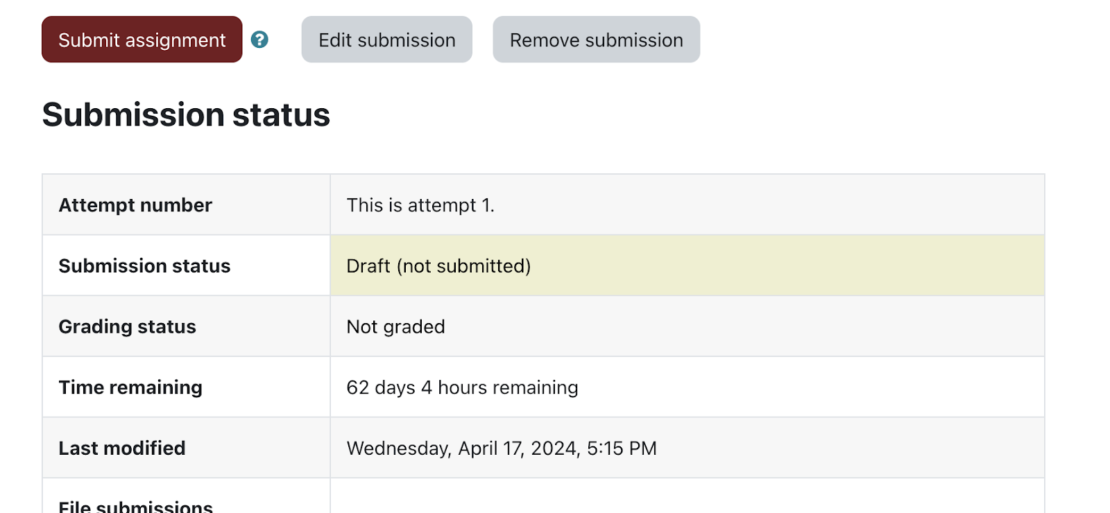Image resolution: width=1110 pixels, height=513 pixels.
Task: Click Remove submission
Action: (x=595, y=40)
